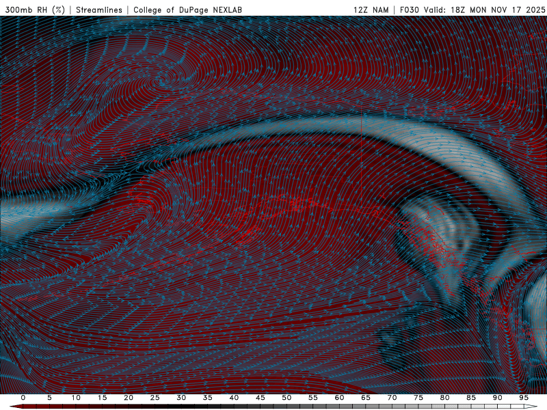Click the colorbar label "85"
The width and height of the screenshot is (547, 410).
471,398
